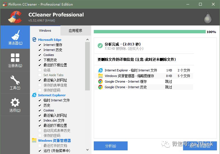
Task: Click the CCleaner logo in header
Action: coord(15,17)
